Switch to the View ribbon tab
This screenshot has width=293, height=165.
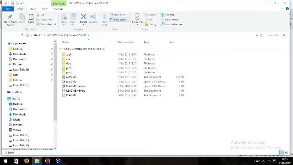point(45,9)
